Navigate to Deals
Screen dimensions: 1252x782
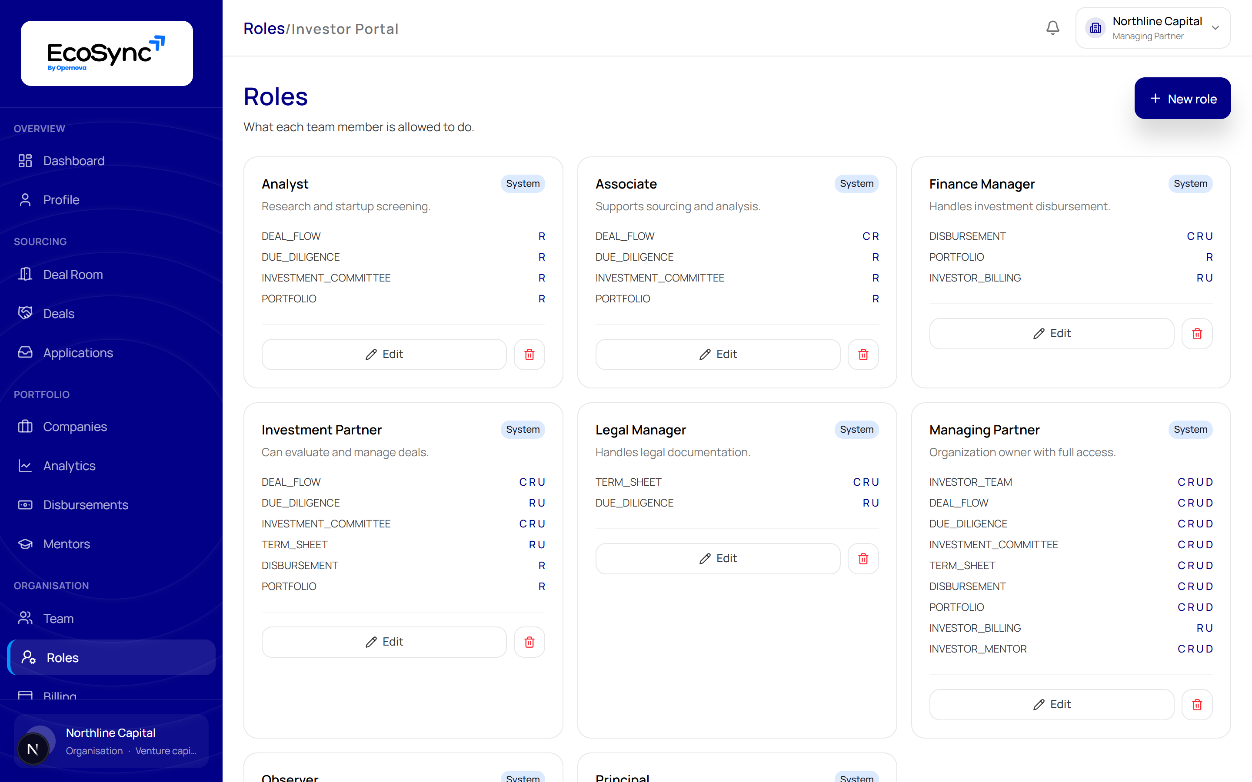pyautogui.click(x=111, y=314)
